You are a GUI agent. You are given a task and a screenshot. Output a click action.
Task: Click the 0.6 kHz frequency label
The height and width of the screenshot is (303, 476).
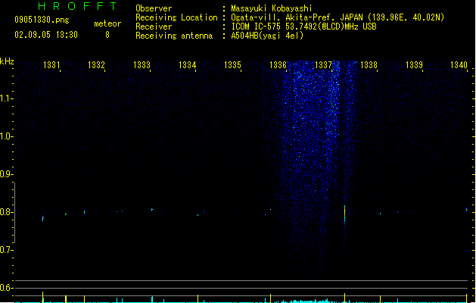pos(5,288)
